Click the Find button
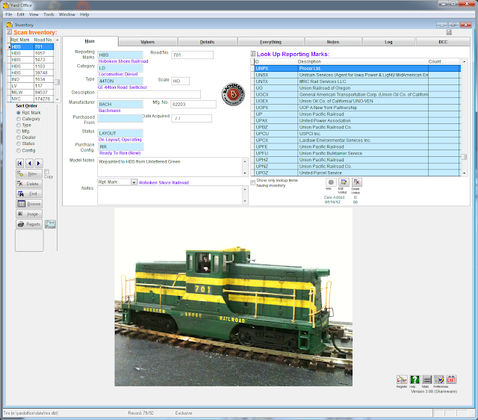Image resolution: width=478 pixels, height=420 pixels. [x=29, y=194]
